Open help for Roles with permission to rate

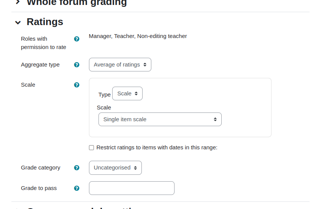(x=76, y=39)
